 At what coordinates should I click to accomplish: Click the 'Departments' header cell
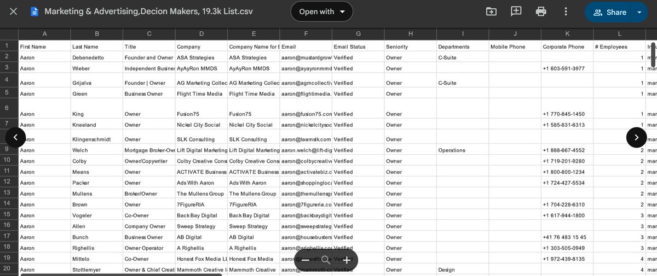tap(463, 46)
